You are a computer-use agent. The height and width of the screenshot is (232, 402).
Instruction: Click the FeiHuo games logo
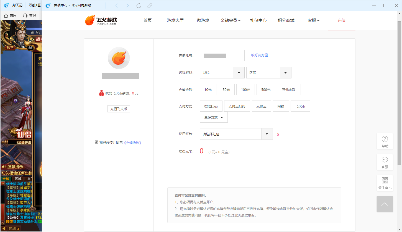(101, 20)
